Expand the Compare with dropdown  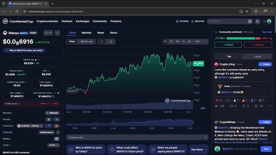click(x=137, y=137)
